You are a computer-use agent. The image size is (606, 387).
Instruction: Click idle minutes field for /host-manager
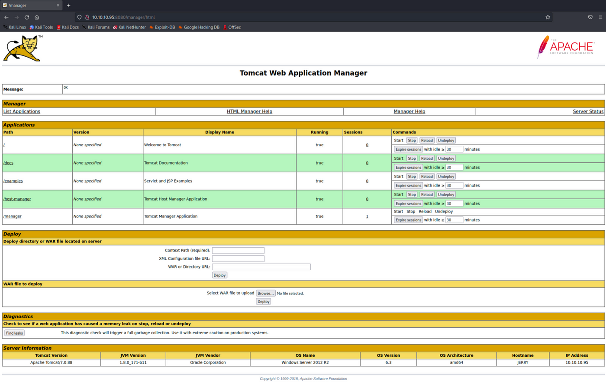tap(454, 203)
